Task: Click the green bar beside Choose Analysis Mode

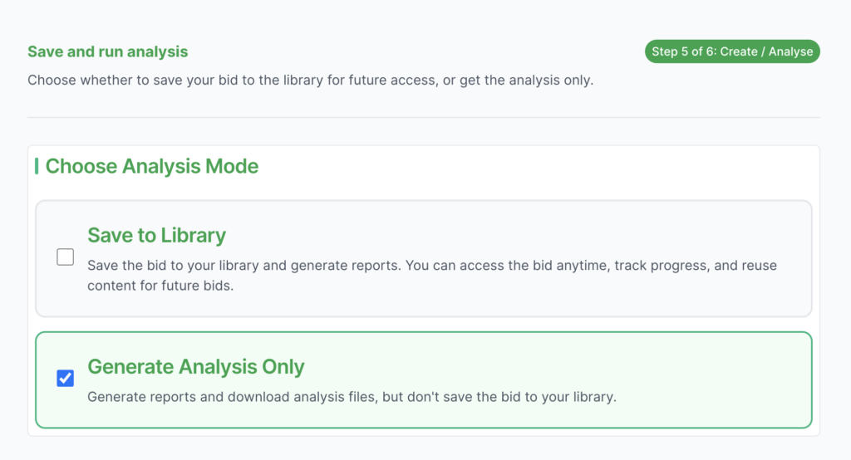Action: [37, 166]
